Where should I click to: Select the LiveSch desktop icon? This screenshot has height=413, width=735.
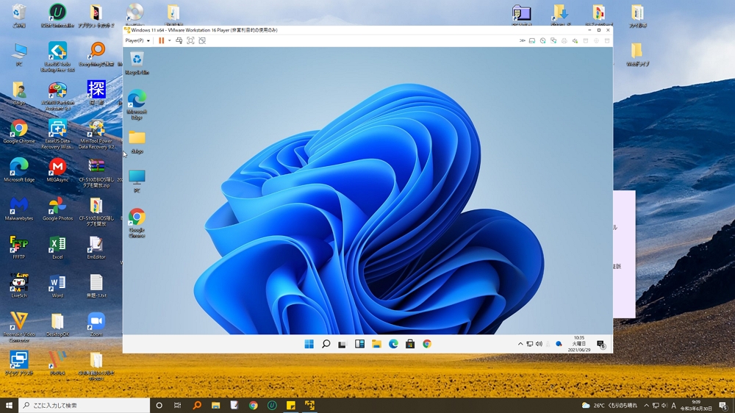19,286
